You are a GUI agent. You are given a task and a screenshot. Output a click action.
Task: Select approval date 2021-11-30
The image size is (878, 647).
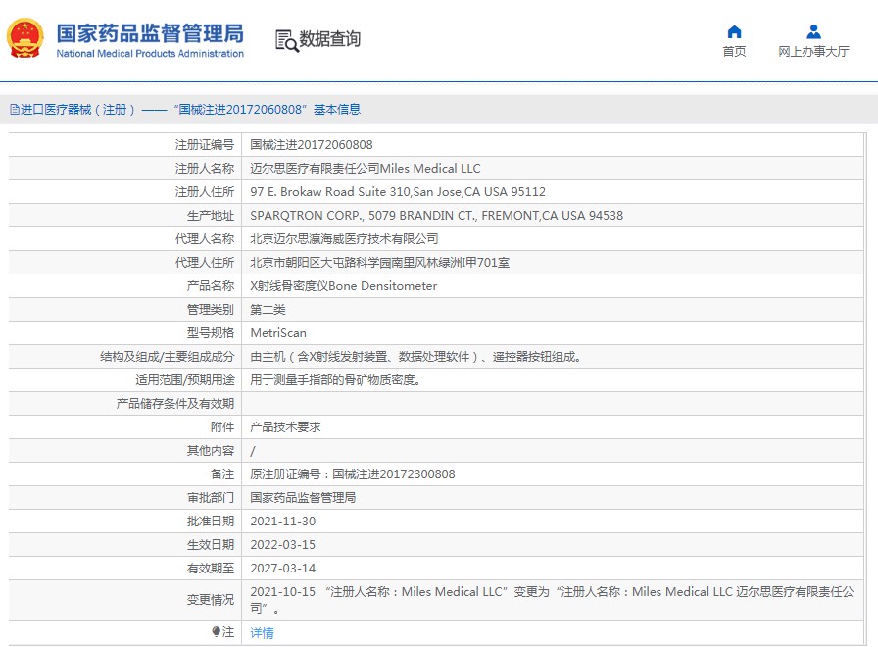[283, 522]
